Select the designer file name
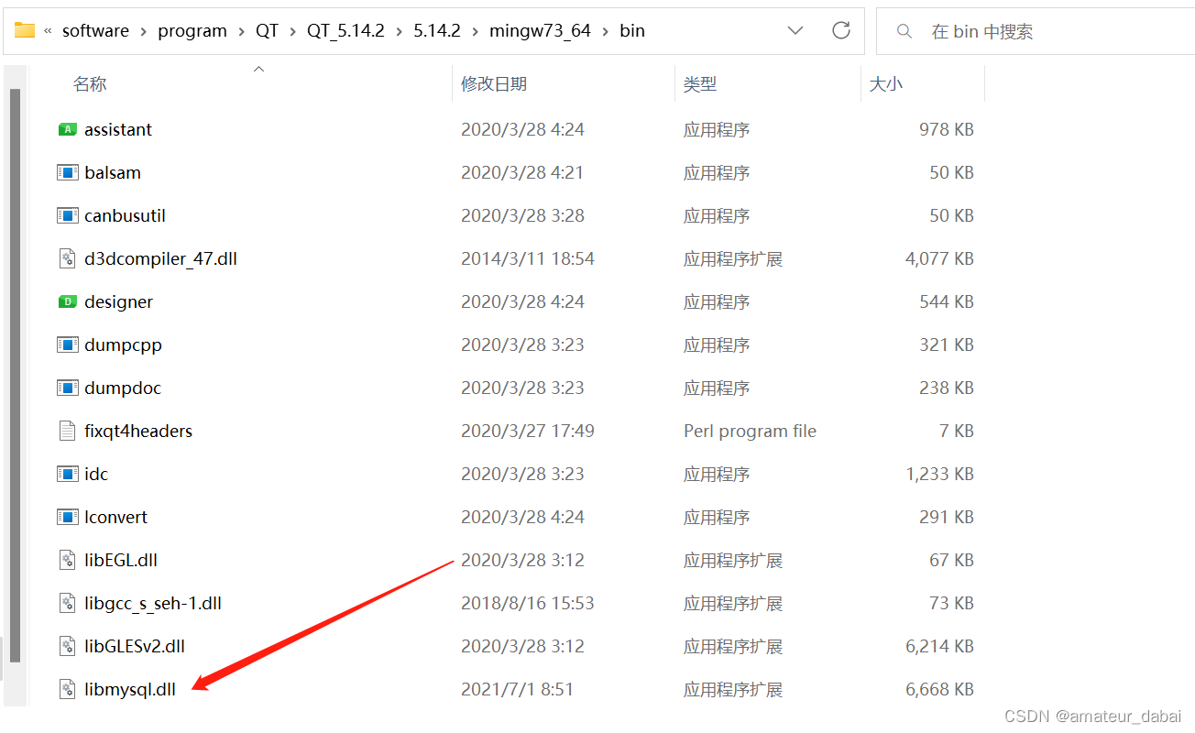 pyautogui.click(x=118, y=301)
